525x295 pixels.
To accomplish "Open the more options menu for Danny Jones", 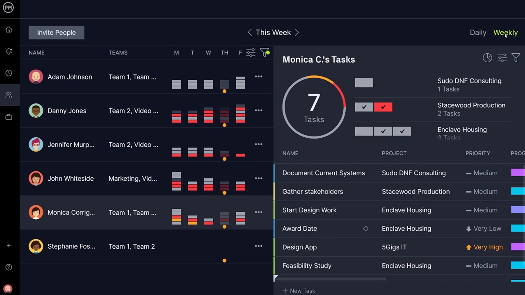I will [258, 111].
